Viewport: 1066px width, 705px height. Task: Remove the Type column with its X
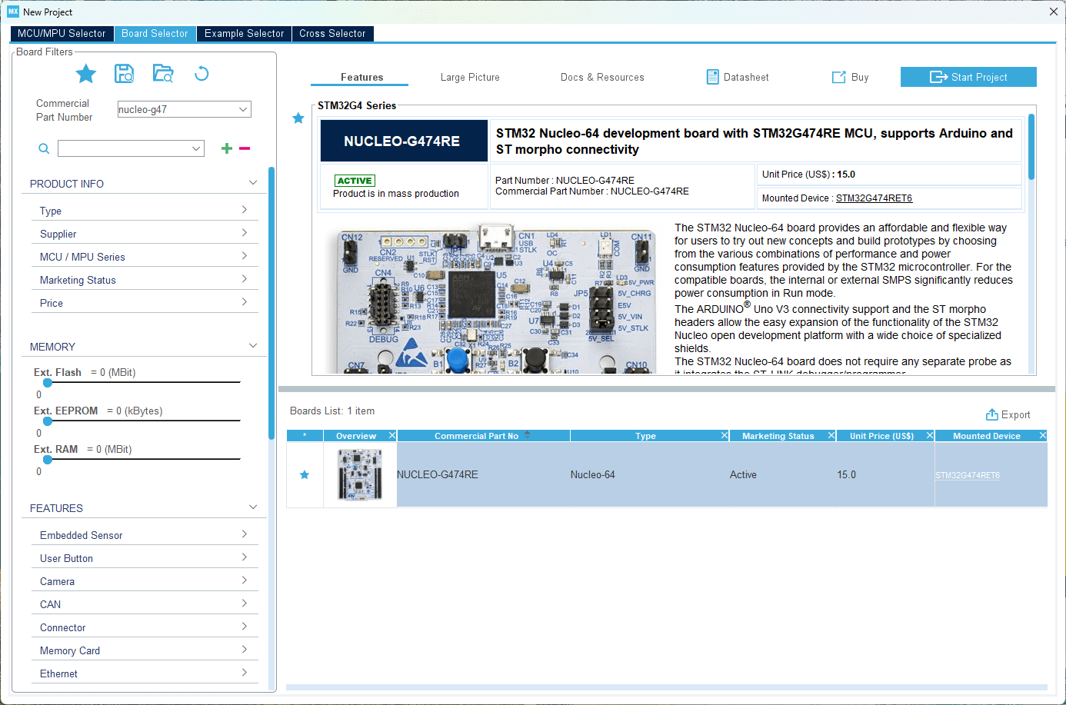point(724,436)
